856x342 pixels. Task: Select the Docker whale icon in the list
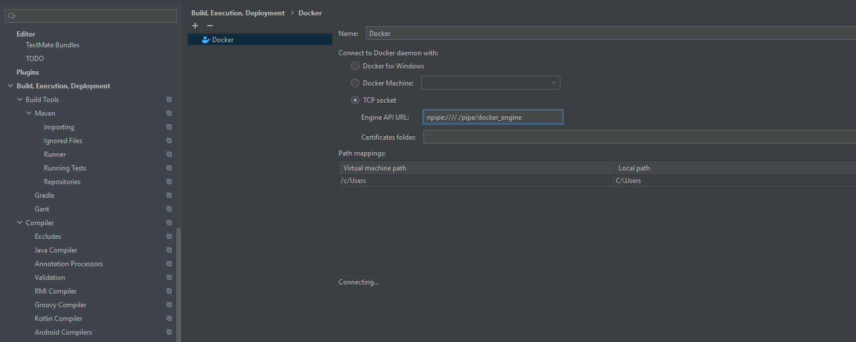point(206,40)
